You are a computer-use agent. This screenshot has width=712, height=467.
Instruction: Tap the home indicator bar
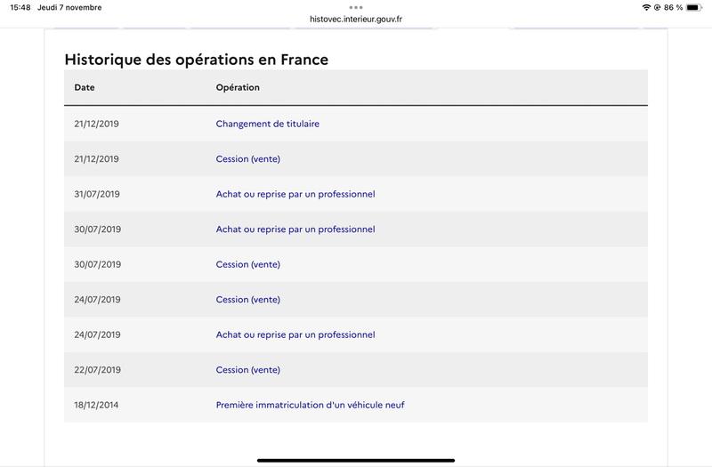pos(356,460)
